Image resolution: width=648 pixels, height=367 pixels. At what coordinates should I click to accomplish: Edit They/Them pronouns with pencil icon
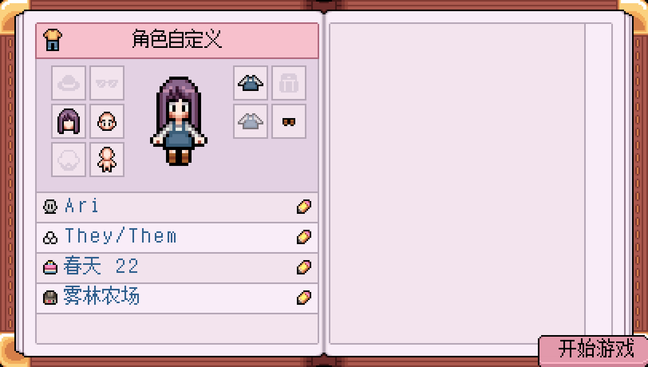304,237
